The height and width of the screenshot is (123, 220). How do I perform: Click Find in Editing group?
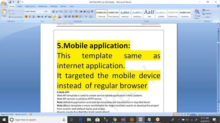tap(206, 10)
